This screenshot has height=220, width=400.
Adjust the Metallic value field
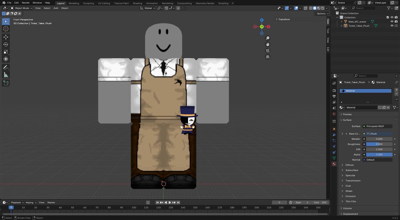pos(379,139)
